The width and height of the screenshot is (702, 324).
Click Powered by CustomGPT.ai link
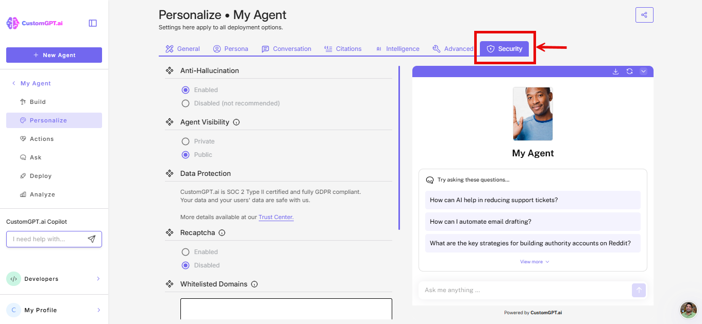[533, 313]
